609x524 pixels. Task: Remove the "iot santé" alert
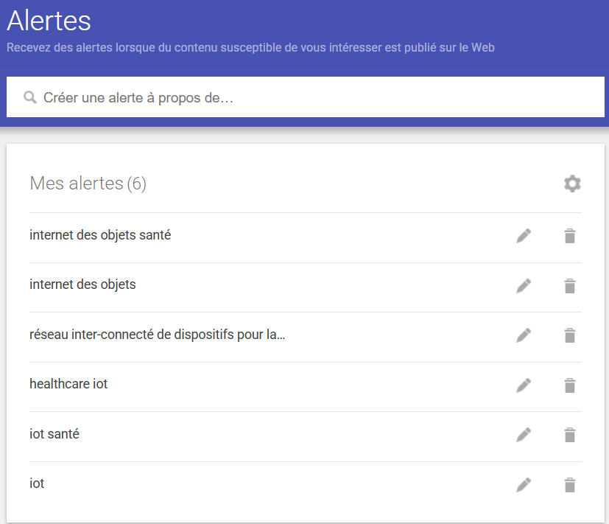(569, 435)
